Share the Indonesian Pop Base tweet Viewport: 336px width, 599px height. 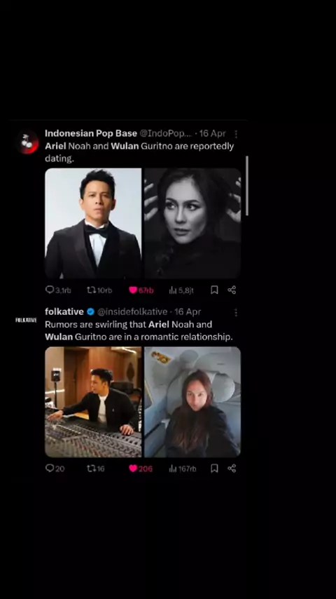pyautogui.click(x=232, y=290)
